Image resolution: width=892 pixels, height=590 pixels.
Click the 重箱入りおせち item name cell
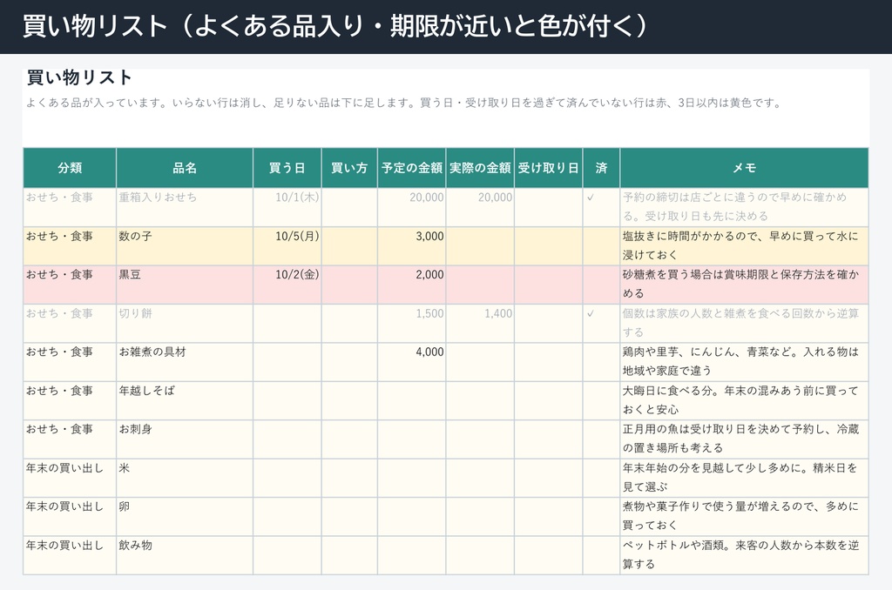coord(185,207)
